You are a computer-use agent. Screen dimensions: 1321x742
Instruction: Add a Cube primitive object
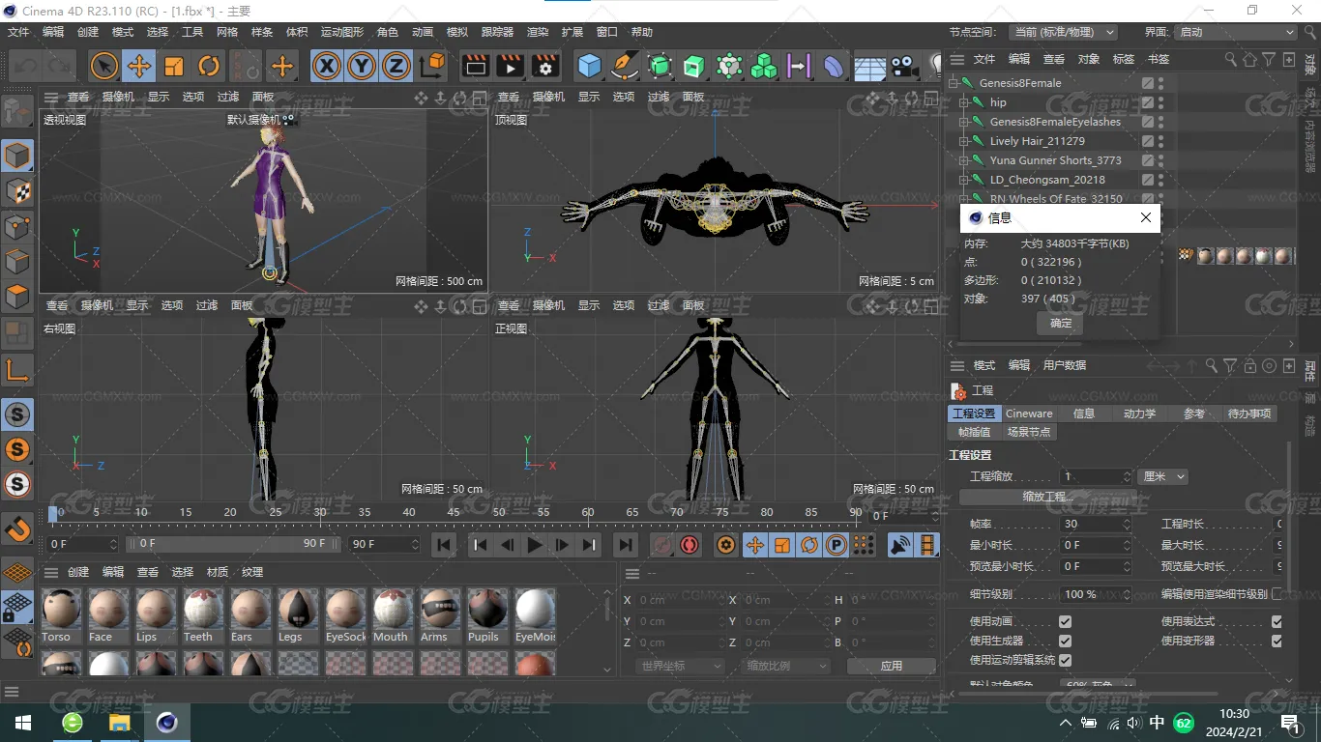[x=589, y=66]
